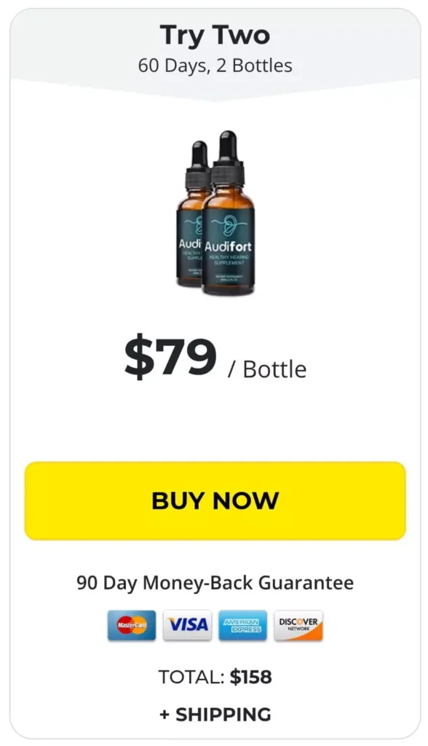428x746 pixels.
Task: Select the VISA card icon
Action: tap(187, 625)
